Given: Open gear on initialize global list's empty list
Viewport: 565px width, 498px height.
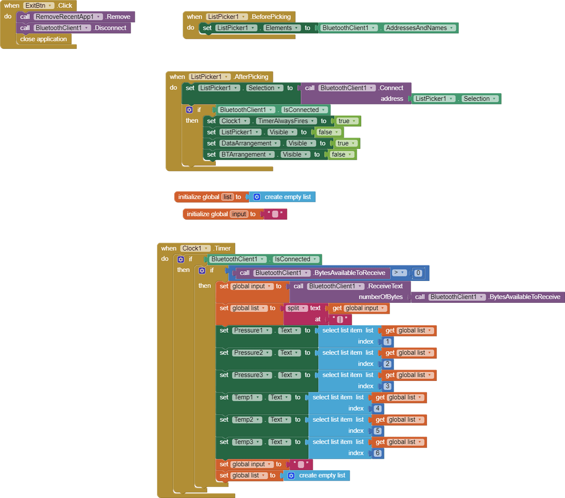Looking at the screenshot, I should [x=257, y=197].
